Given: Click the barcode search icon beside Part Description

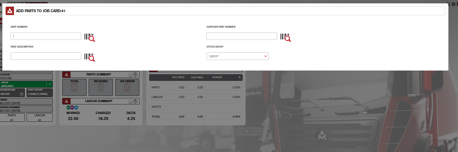Looking at the screenshot, I should [x=89, y=57].
